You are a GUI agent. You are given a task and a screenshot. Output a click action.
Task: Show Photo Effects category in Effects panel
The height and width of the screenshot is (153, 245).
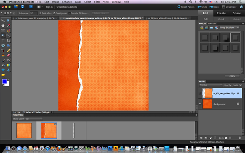coord(211,28)
